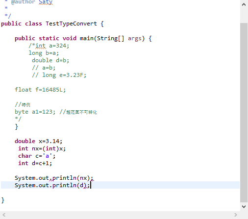Click the System.out.println(nx) statement
The width and height of the screenshot is (248, 219).
coord(54,178)
